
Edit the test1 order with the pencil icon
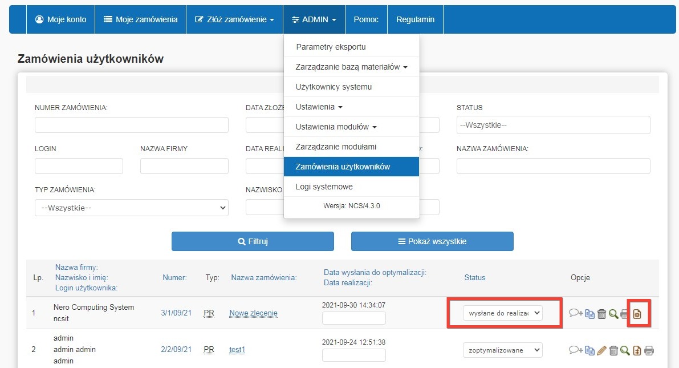(x=601, y=350)
